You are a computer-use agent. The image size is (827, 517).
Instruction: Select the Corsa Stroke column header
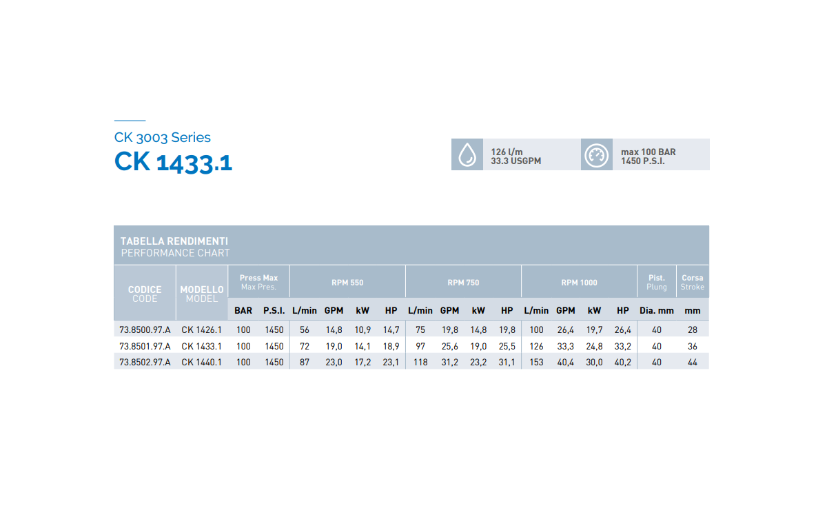pos(692,282)
